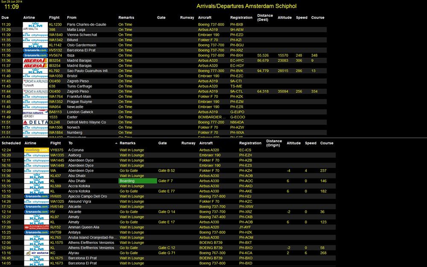Click the Distance (Origin) column header
This screenshot has height=267, width=427.
(274, 143)
